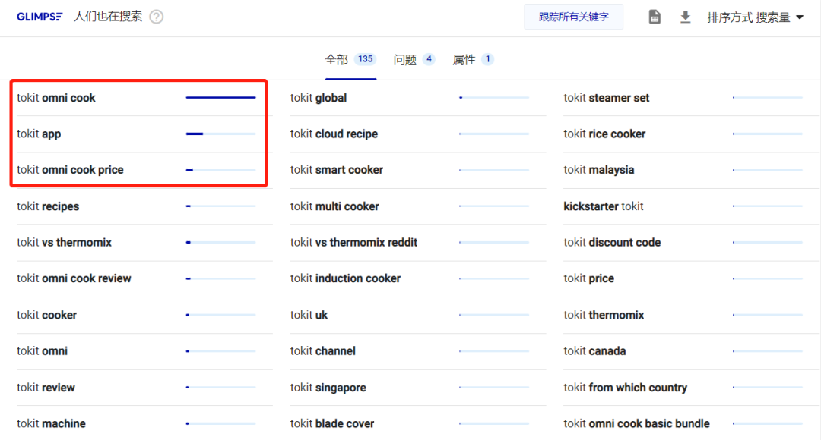The width and height of the screenshot is (821, 440).
Task: Click the 'kickstarter tokit' keyword
Action: 604,206
